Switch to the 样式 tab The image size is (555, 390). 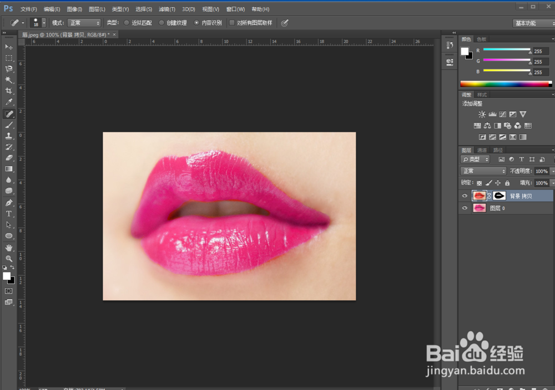(482, 95)
